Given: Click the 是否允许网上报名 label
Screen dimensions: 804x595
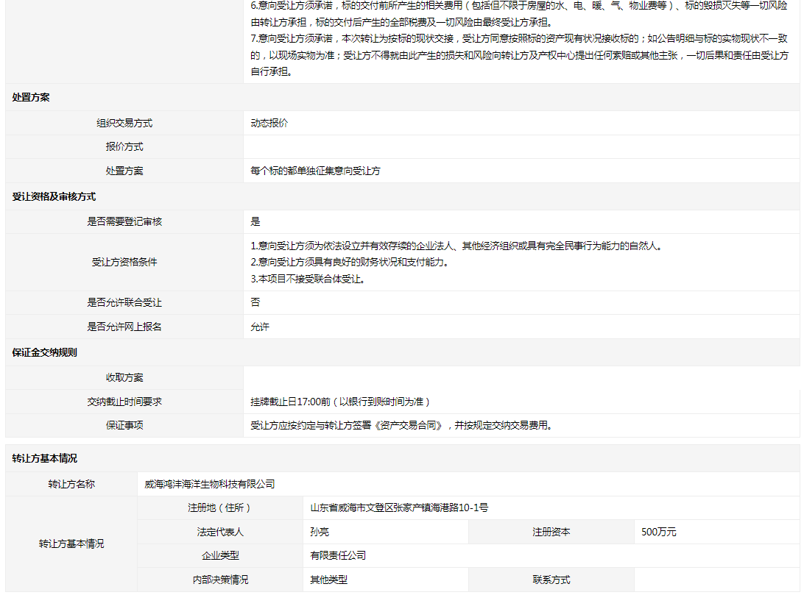Looking at the screenshot, I should (x=124, y=327).
